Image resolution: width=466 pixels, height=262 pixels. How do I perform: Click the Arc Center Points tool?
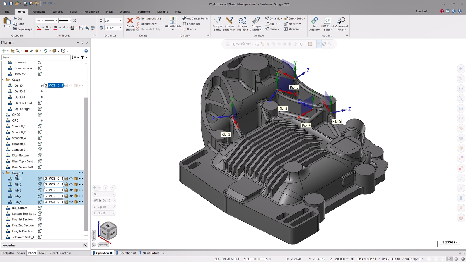(x=195, y=18)
